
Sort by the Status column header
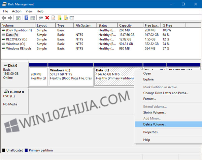coord(107,25)
